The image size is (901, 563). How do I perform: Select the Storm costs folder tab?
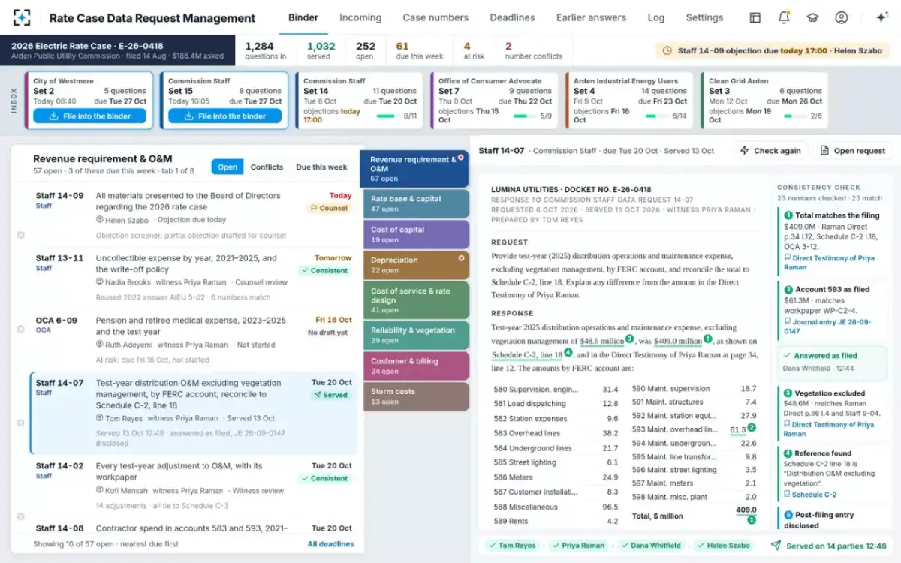point(416,396)
